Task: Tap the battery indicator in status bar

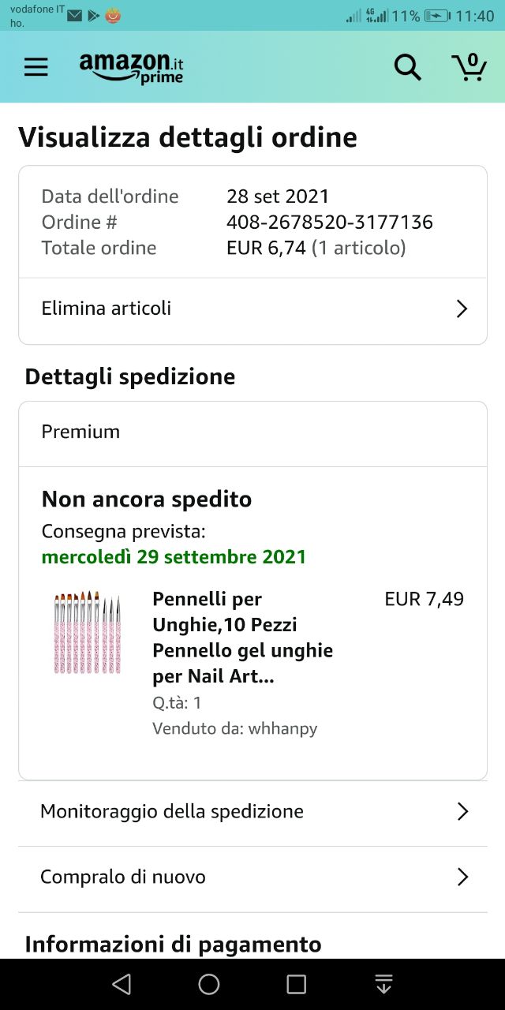Action: [436, 16]
